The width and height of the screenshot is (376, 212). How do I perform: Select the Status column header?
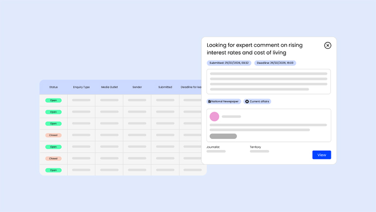(x=53, y=87)
